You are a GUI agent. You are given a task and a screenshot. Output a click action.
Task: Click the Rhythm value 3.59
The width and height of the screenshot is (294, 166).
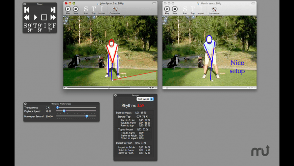pos(141,105)
